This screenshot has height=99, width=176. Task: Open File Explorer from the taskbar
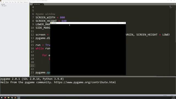[x=9, y=98]
